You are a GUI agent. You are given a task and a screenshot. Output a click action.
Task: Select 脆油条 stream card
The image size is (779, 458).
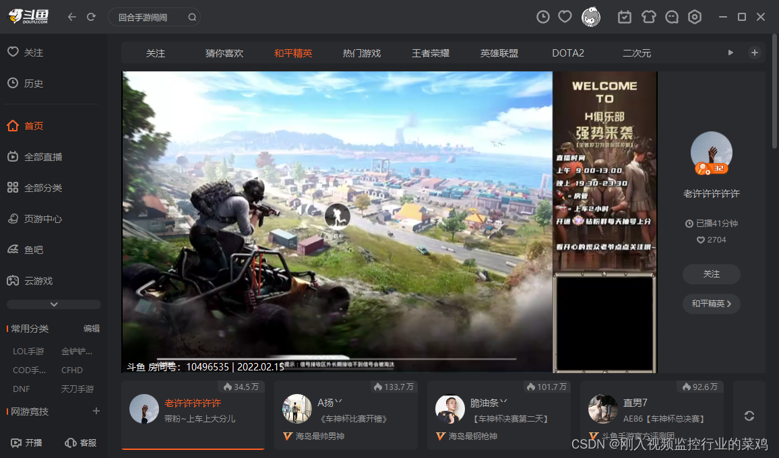pos(499,415)
